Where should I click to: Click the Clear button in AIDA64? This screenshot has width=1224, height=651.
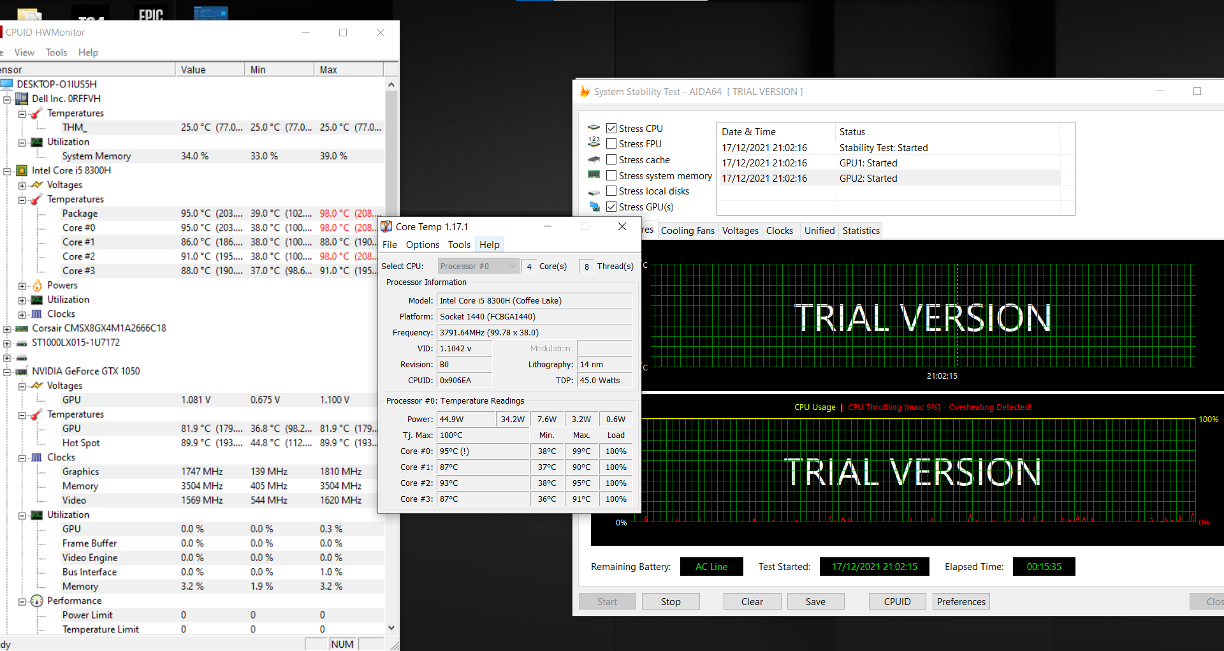[752, 601]
